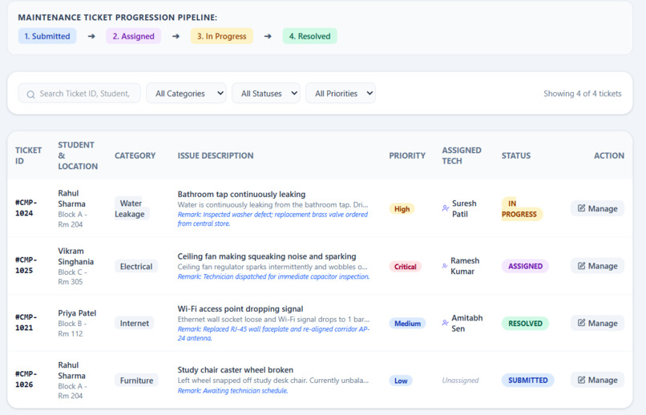
Task: Click the Action column header
Action: point(609,155)
